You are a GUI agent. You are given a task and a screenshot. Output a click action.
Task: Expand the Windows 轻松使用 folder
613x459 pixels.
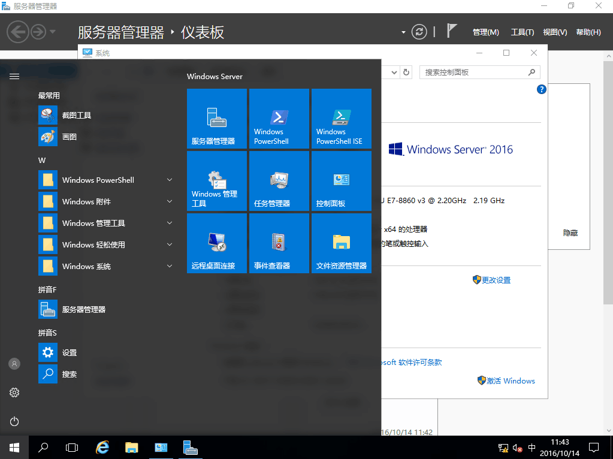pyautogui.click(x=105, y=244)
